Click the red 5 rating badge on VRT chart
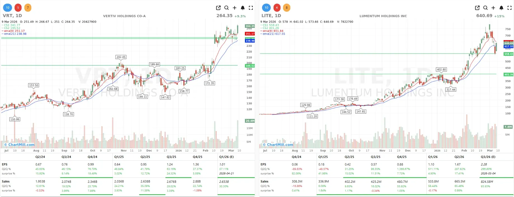 coord(18,8)
